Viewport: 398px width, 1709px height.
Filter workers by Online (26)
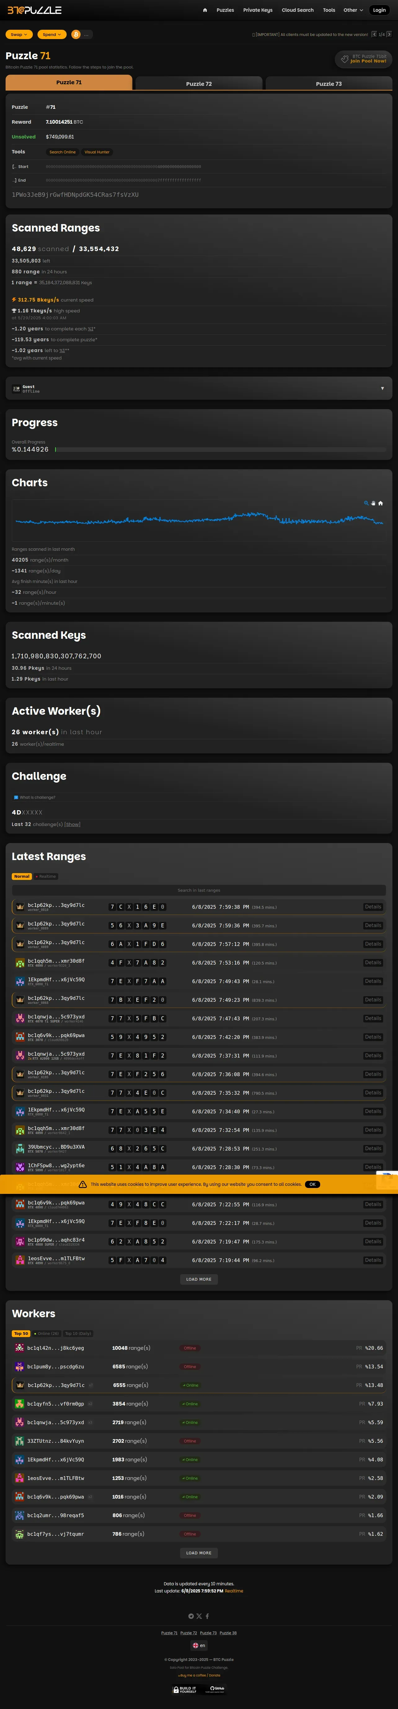point(46,1333)
